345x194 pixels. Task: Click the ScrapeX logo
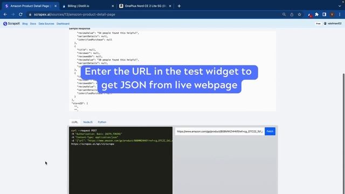point(11,24)
